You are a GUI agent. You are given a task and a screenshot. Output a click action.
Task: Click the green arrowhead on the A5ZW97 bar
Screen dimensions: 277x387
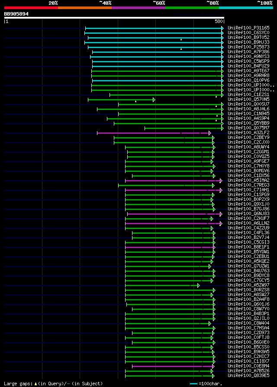(x=199, y=286)
